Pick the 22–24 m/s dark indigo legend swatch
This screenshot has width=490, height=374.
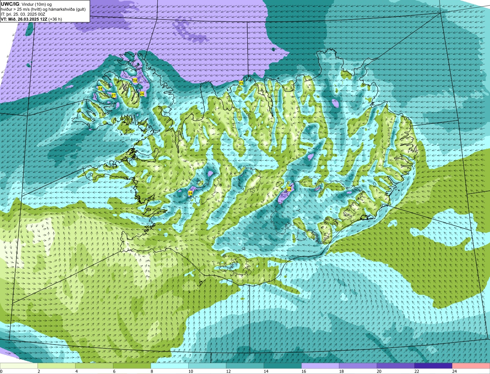(x=434, y=366)
